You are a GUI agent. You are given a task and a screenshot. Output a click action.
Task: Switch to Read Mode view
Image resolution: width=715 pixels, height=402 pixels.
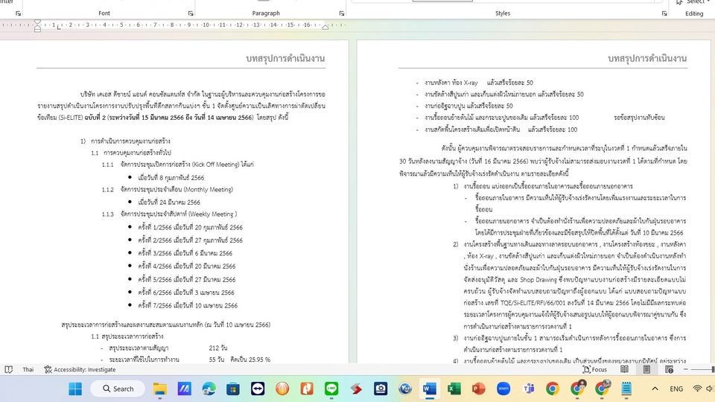(x=624, y=370)
